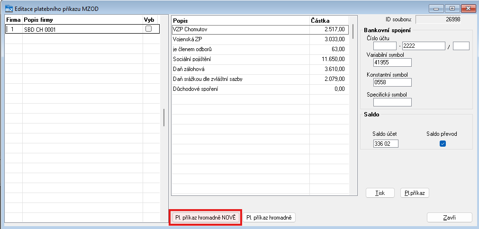The width and height of the screenshot is (479, 229).
Task: Click the account number field containing 2222
Action: pyautogui.click(x=424, y=46)
